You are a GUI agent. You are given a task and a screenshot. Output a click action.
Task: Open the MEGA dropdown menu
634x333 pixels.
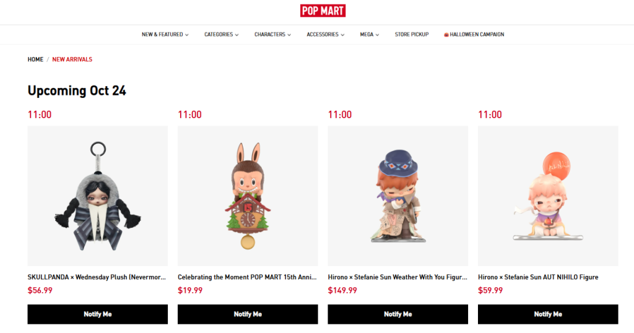pyautogui.click(x=370, y=34)
